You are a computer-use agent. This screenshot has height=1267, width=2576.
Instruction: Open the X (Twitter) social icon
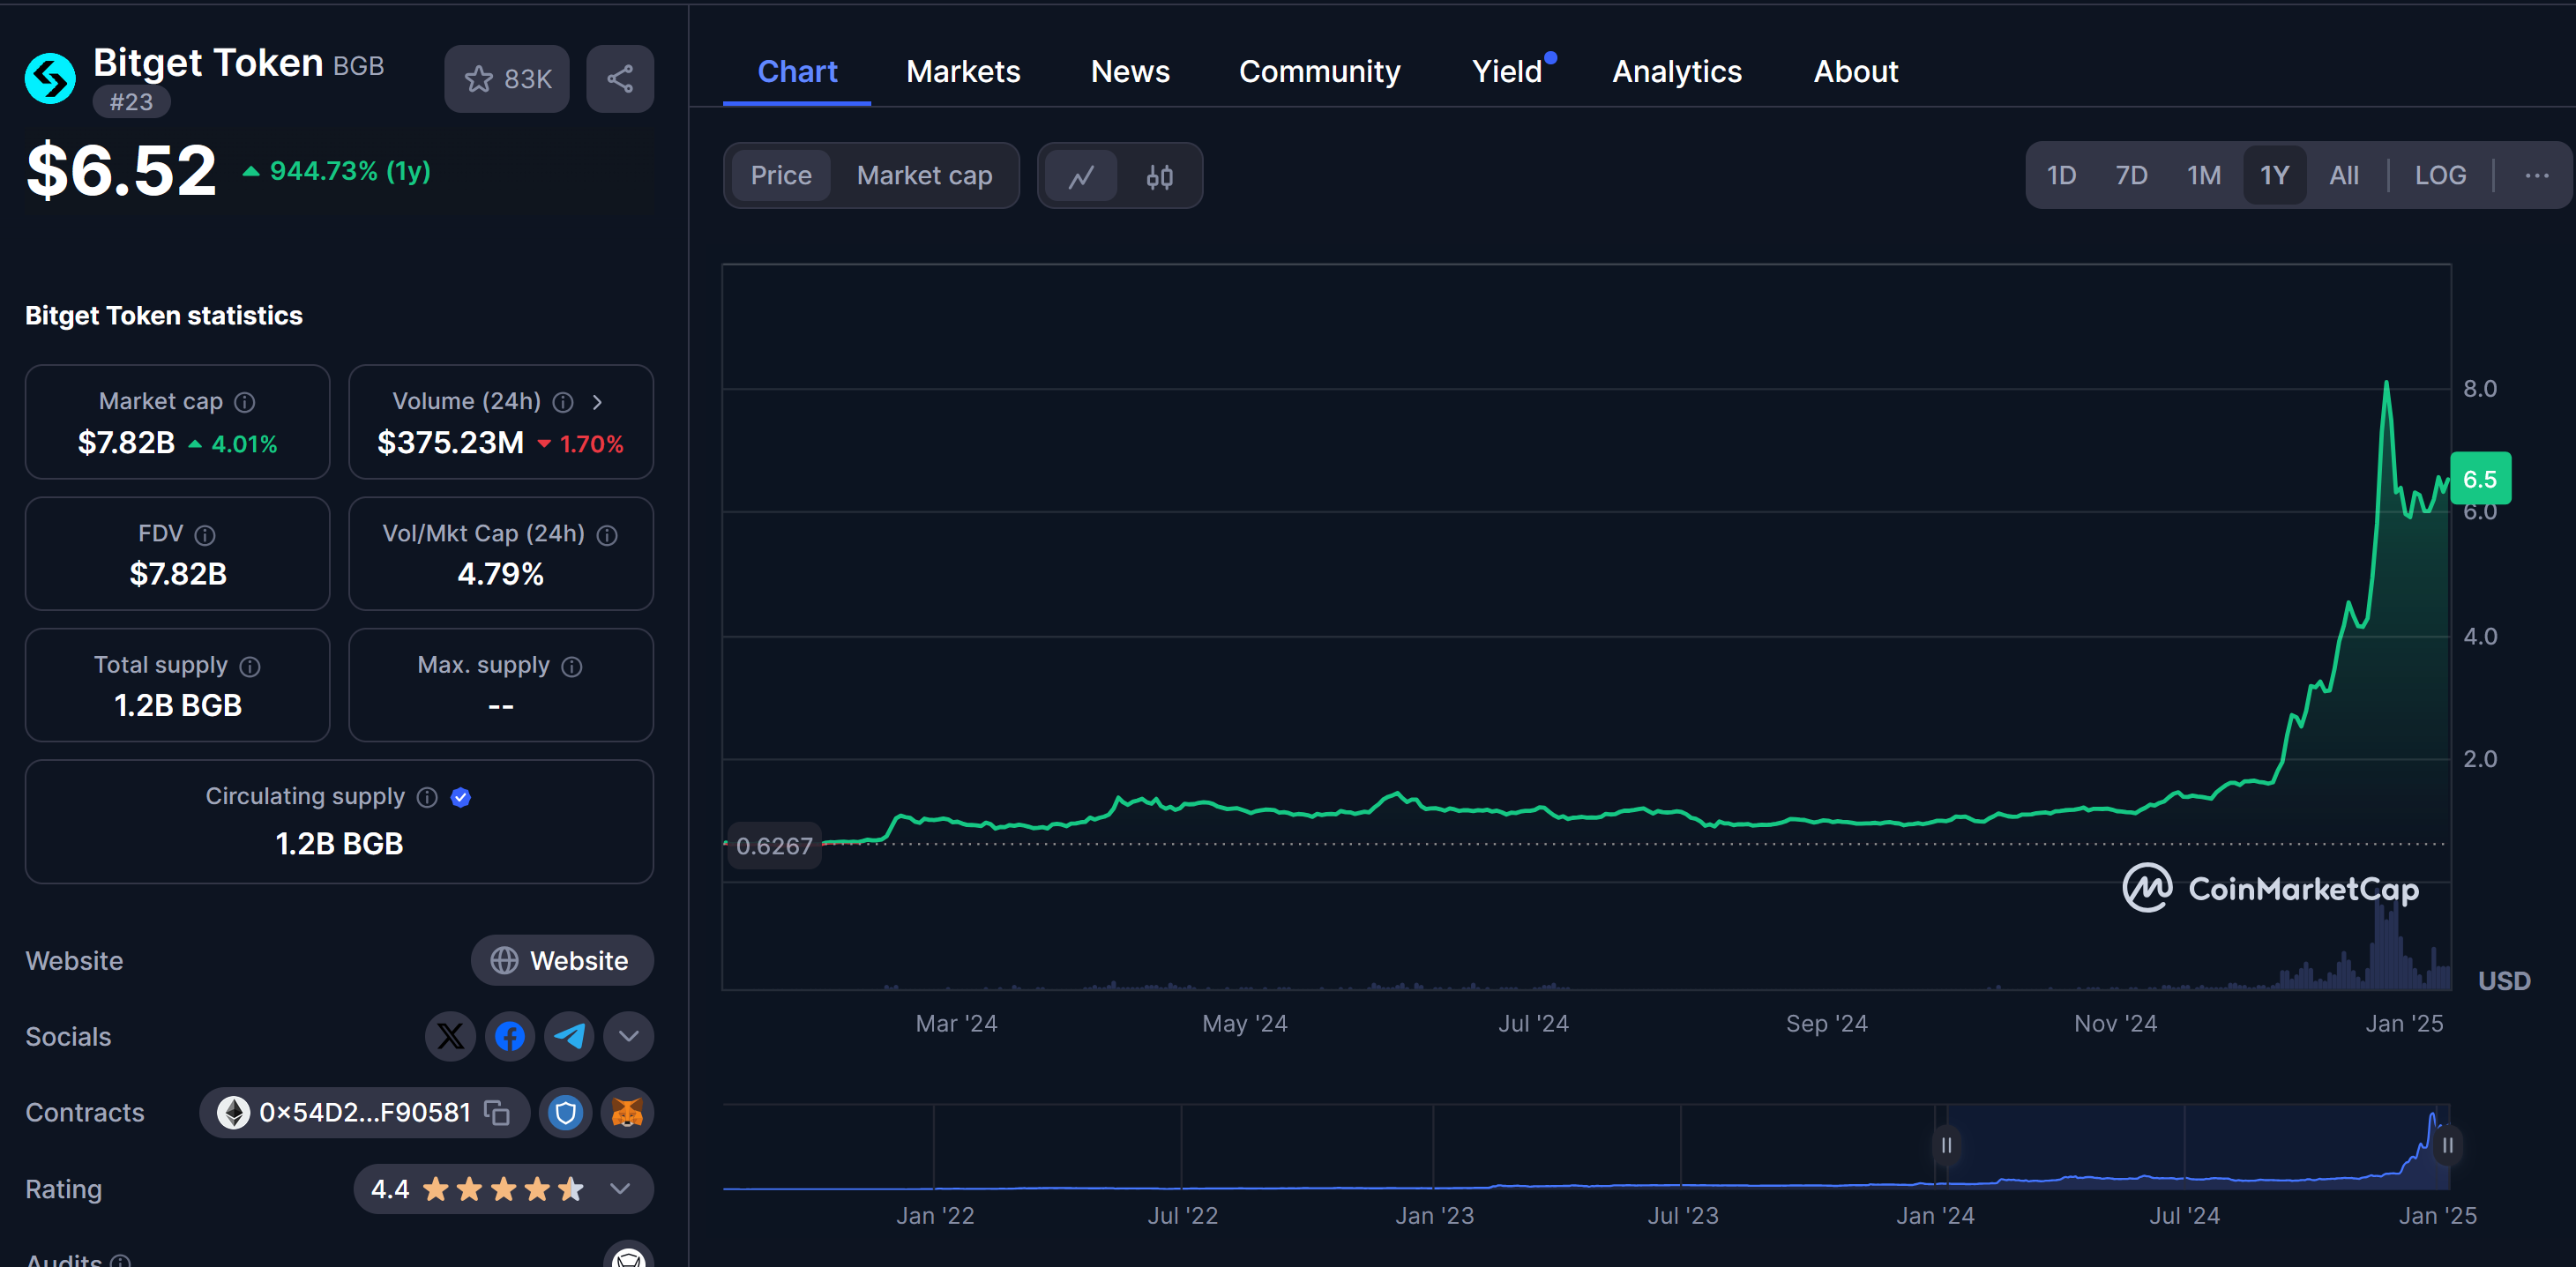(450, 1036)
